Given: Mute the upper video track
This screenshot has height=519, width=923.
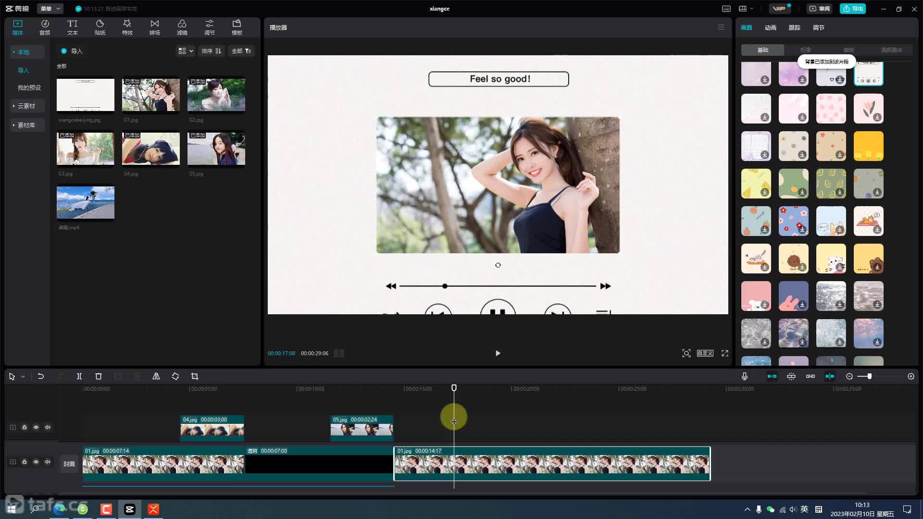Looking at the screenshot, I should 48,427.
